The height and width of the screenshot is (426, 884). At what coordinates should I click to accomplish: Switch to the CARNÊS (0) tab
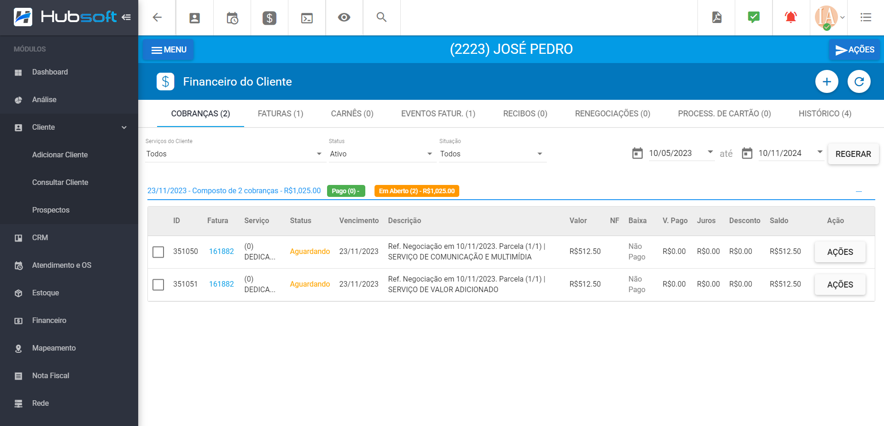[352, 114]
